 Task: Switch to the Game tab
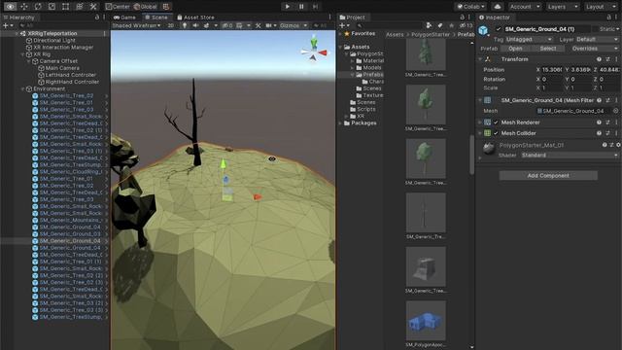point(124,17)
